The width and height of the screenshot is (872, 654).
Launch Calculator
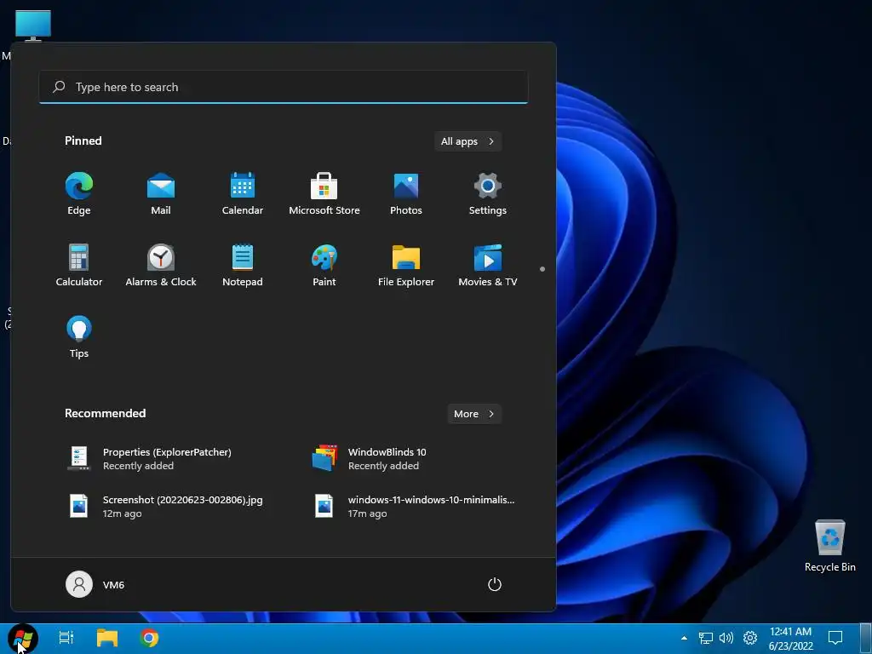point(79,266)
